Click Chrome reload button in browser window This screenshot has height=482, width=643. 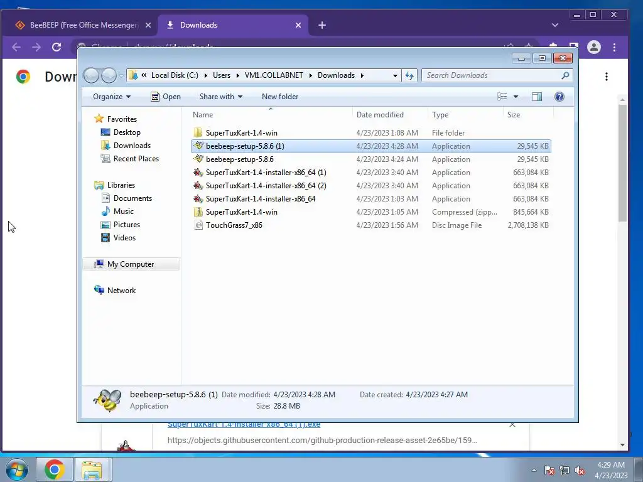coord(57,47)
